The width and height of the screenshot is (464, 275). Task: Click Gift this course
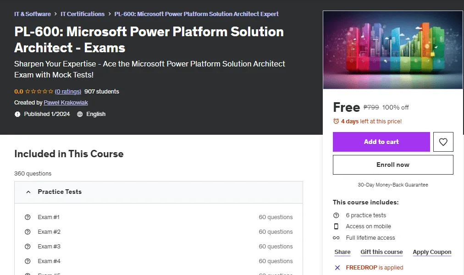pos(381,252)
